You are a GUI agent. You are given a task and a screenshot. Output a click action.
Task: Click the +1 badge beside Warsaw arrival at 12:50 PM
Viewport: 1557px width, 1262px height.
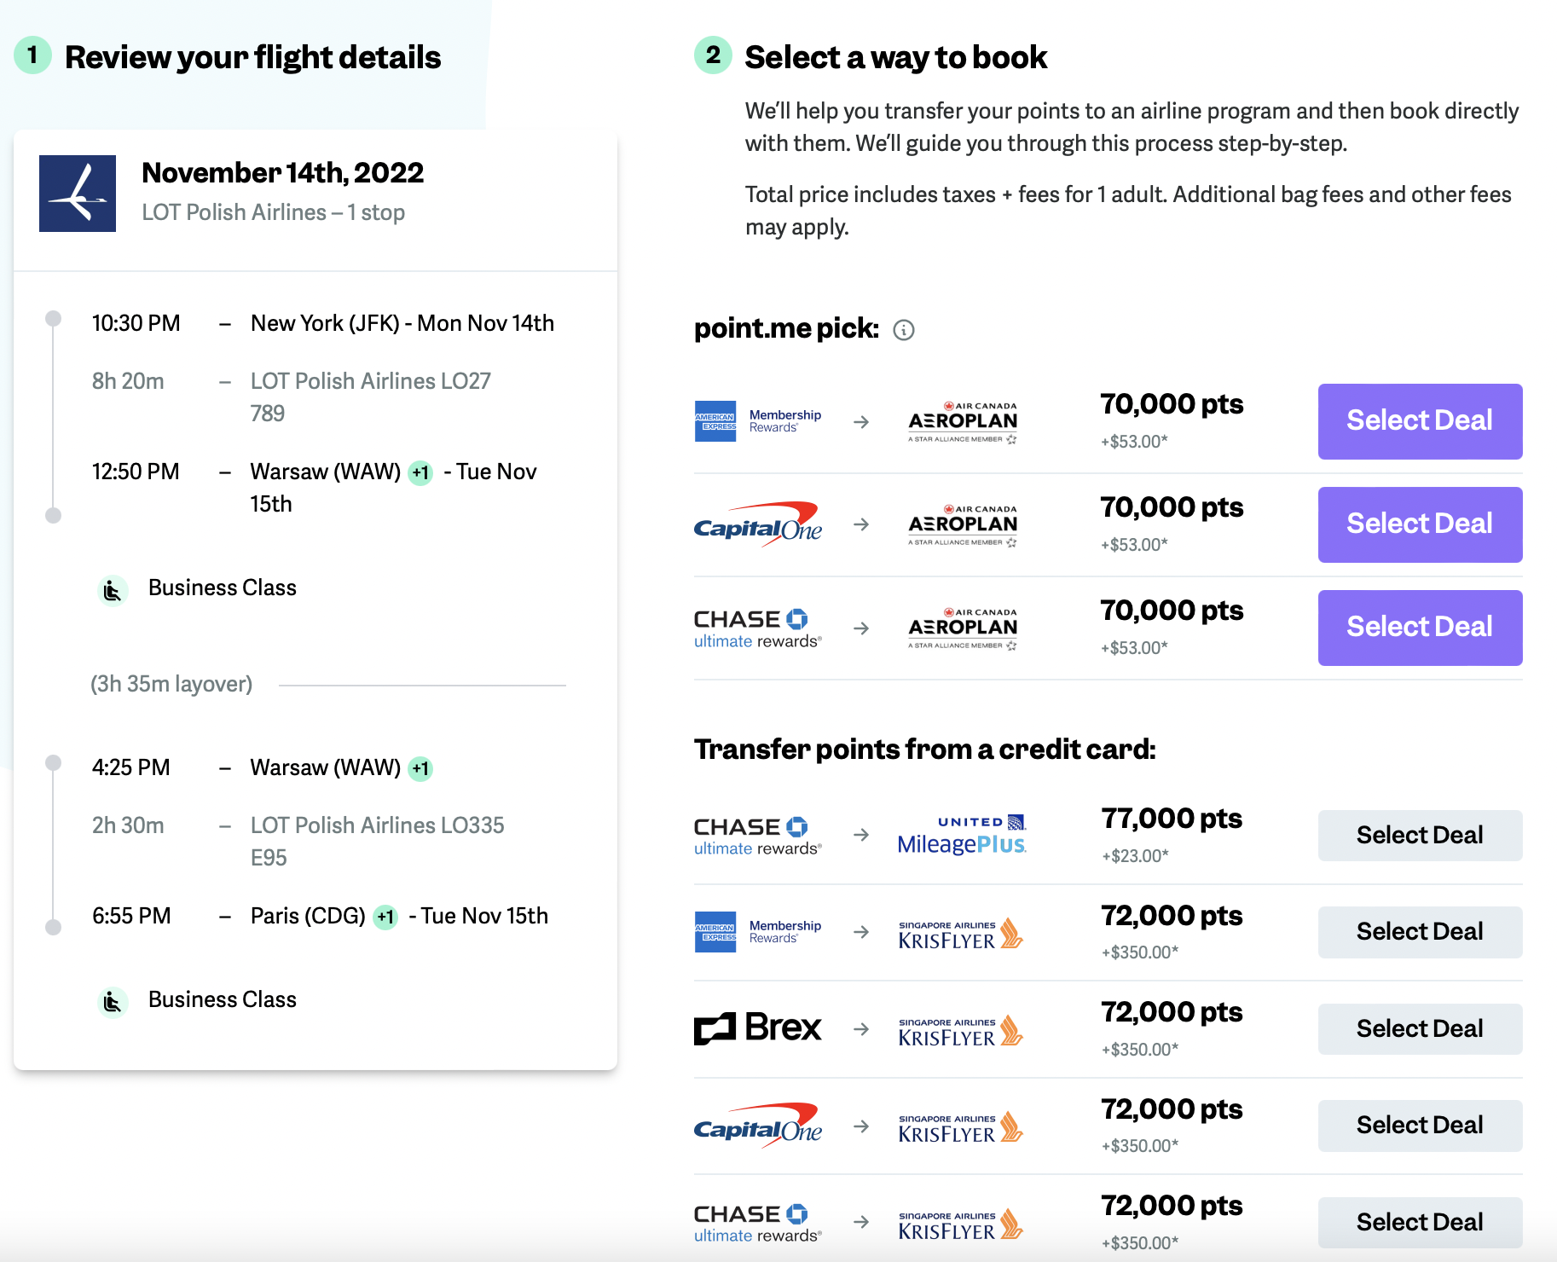pos(420,473)
